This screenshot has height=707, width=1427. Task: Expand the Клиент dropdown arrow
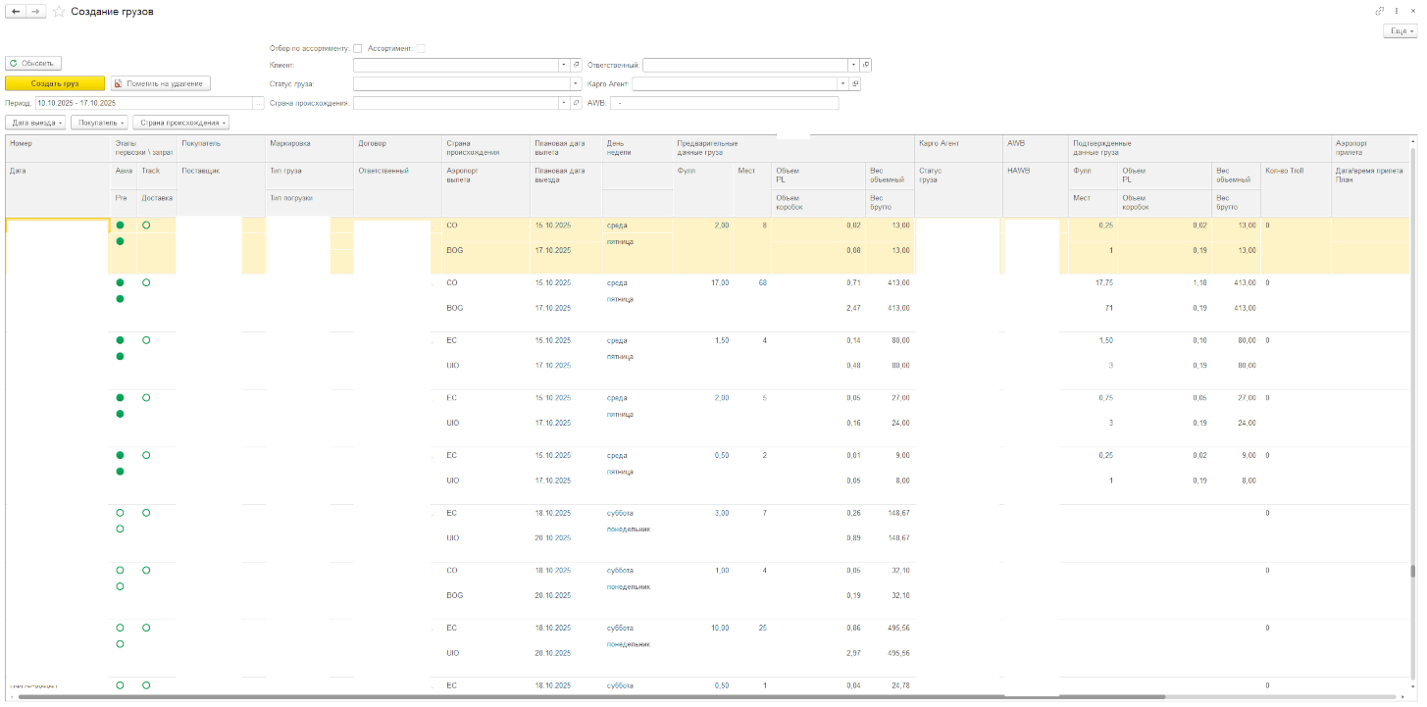(x=564, y=65)
